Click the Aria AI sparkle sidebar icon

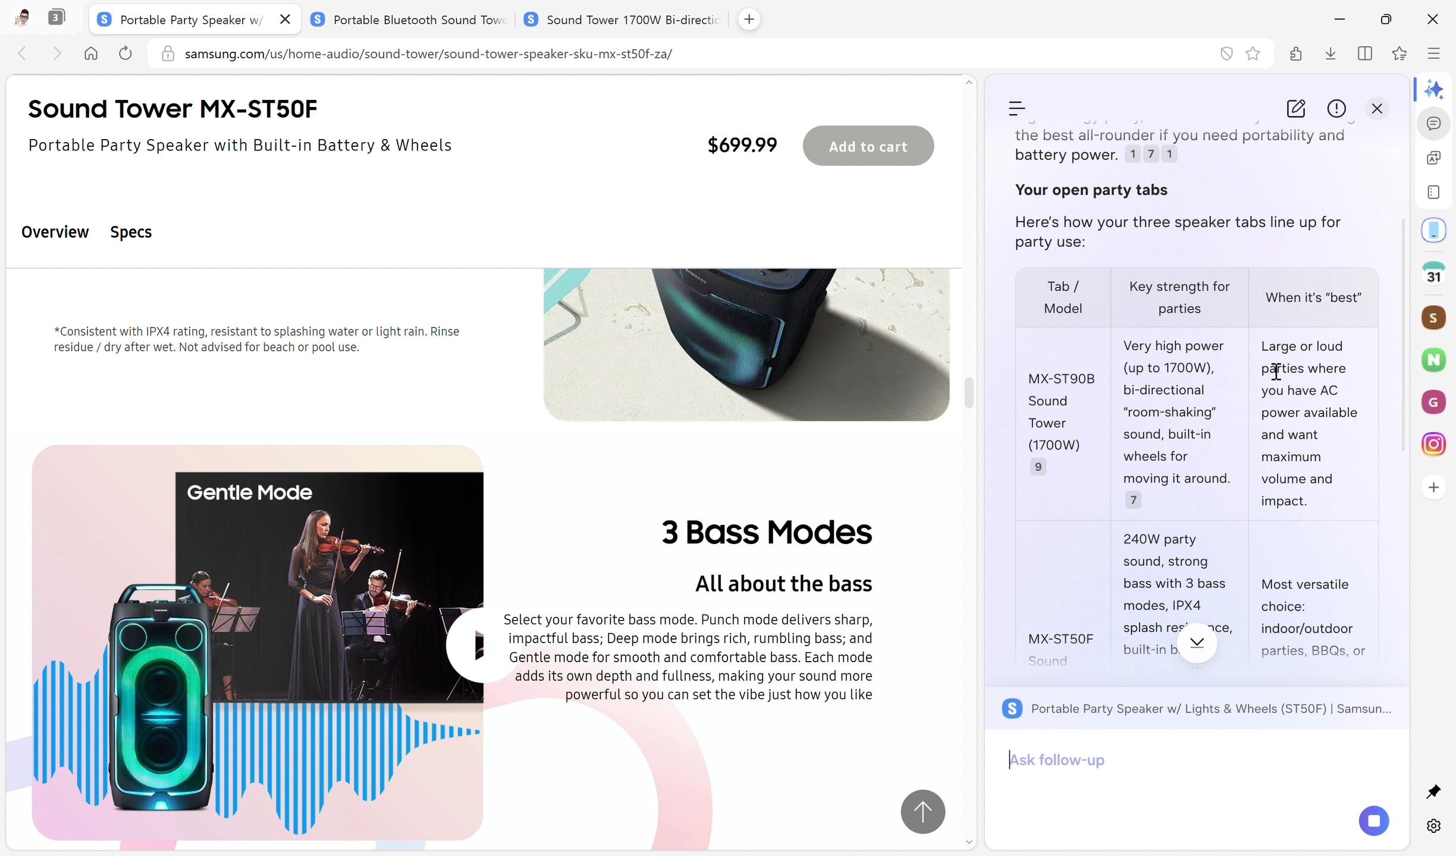pyautogui.click(x=1434, y=90)
